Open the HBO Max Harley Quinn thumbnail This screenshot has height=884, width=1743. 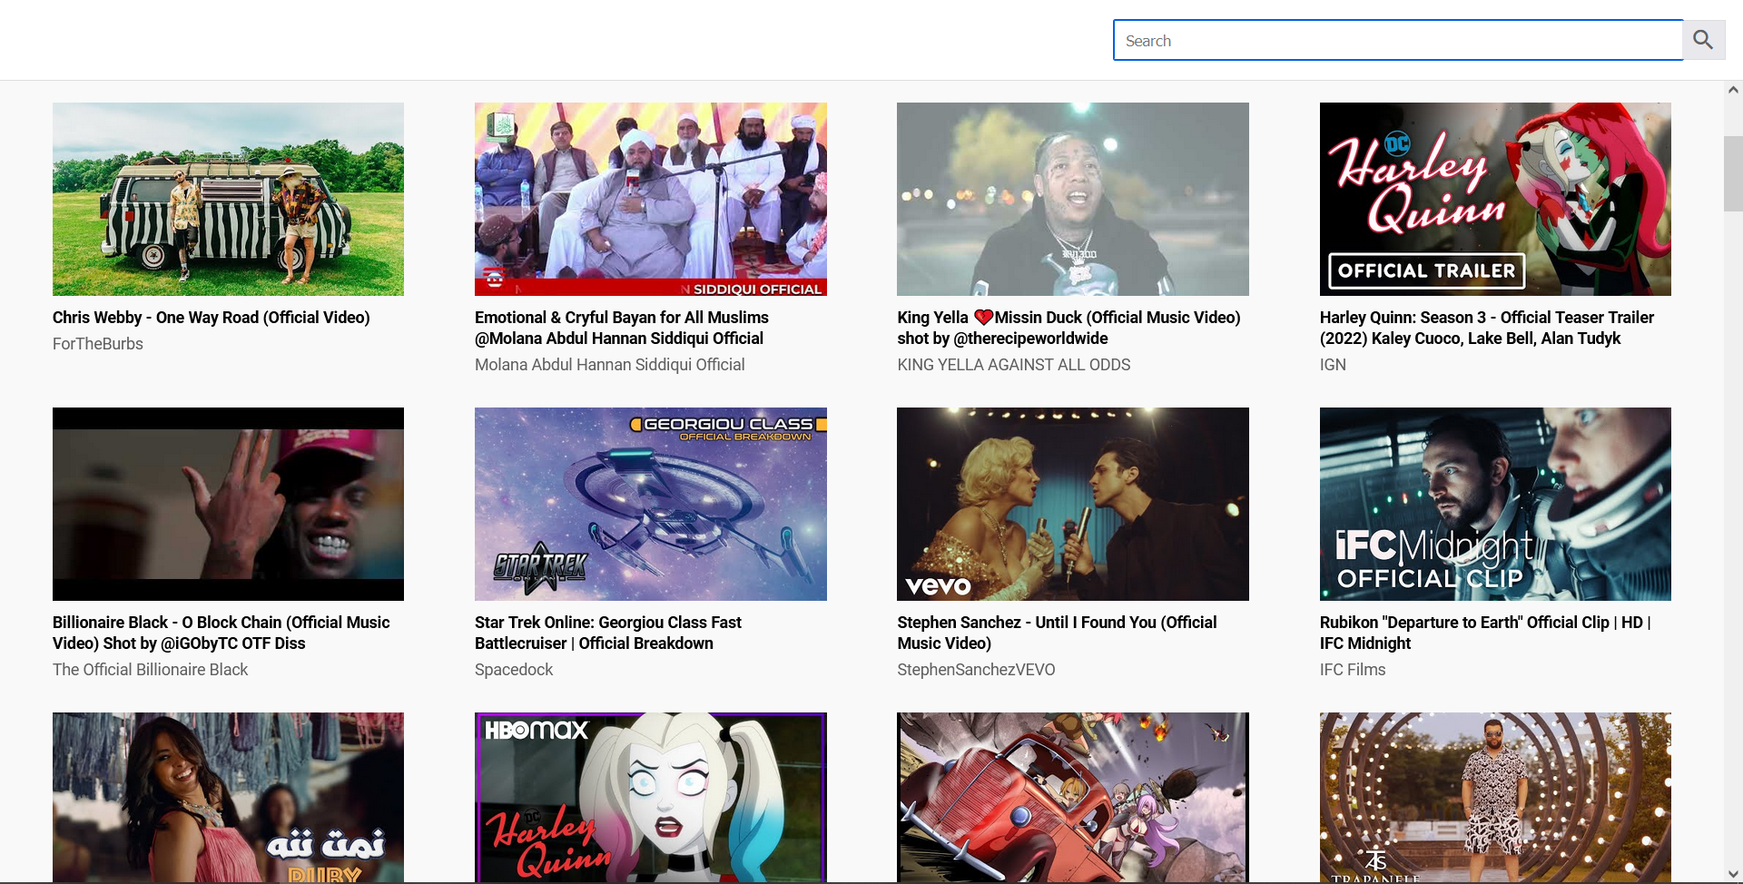tap(651, 797)
